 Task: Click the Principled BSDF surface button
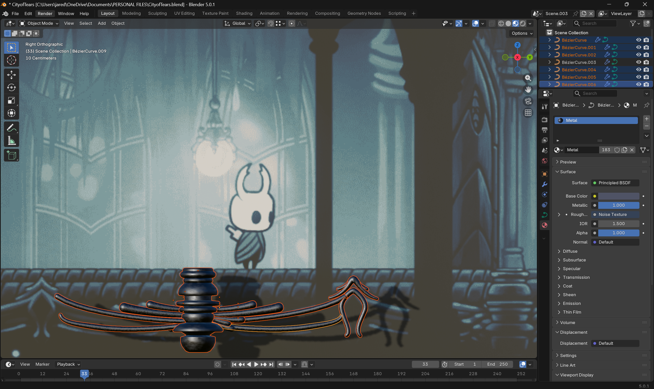tap(615, 183)
